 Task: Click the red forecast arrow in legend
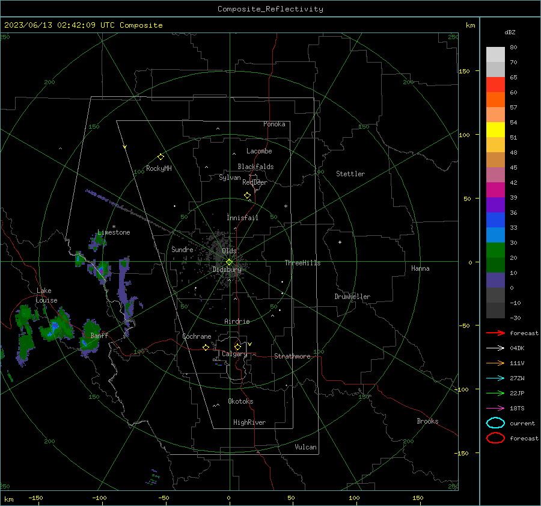495,333
